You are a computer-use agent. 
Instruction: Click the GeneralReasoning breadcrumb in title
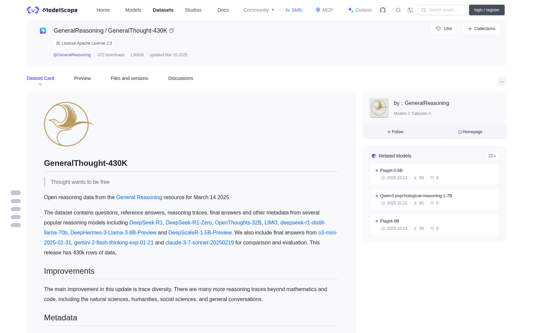(x=79, y=31)
